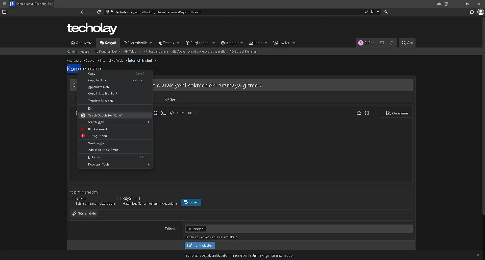Viewport: 485px width, 260px height.
Task: Open the trash closed-tabs icon
Action: tap(446, 4)
